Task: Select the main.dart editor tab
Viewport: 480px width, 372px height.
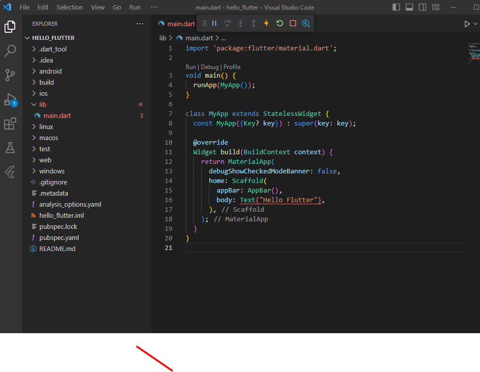Action: pos(176,24)
